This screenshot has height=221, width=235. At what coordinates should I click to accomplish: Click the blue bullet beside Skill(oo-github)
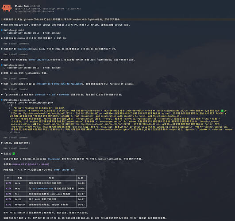[x=2, y=30]
